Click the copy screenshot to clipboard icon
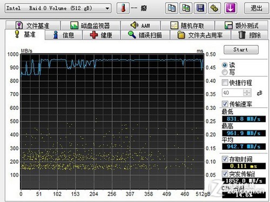The width and height of the screenshot is (270, 202). [186, 8]
